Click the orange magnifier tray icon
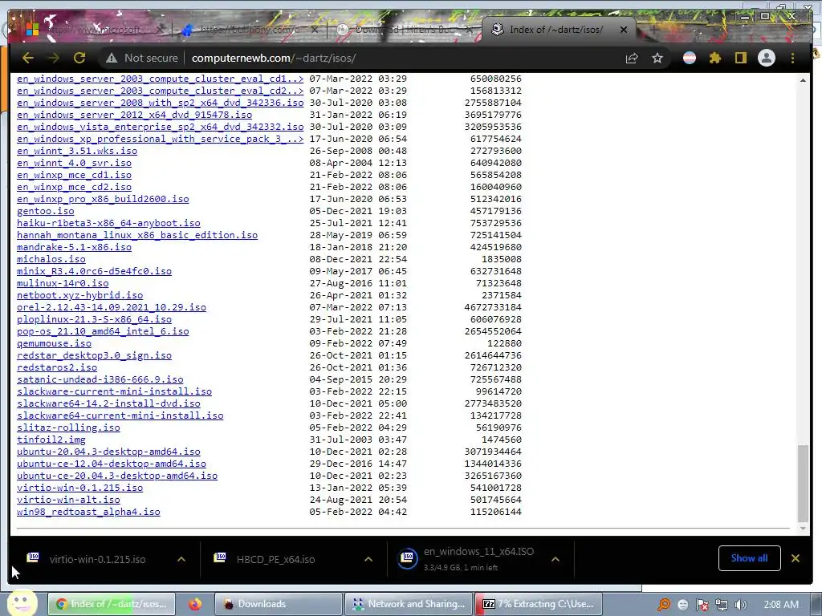This screenshot has width=822, height=616. point(664,605)
